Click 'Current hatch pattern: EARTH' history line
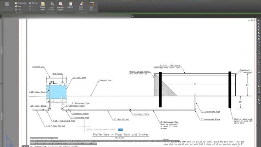The height and width of the screenshot is (147, 261). 44,138
